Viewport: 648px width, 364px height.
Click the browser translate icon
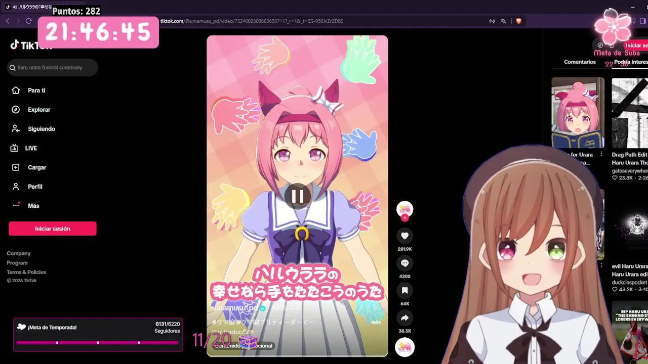pos(503,21)
